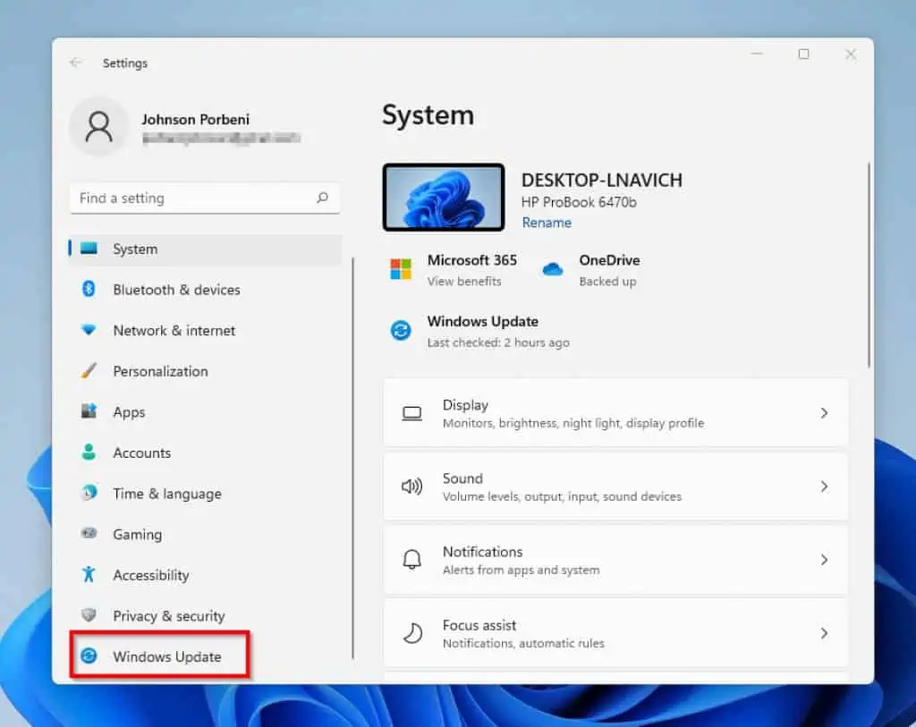The width and height of the screenshot is (916, 727).
Task: Click the Network & internet wifi icon
Action: point(89,330)
